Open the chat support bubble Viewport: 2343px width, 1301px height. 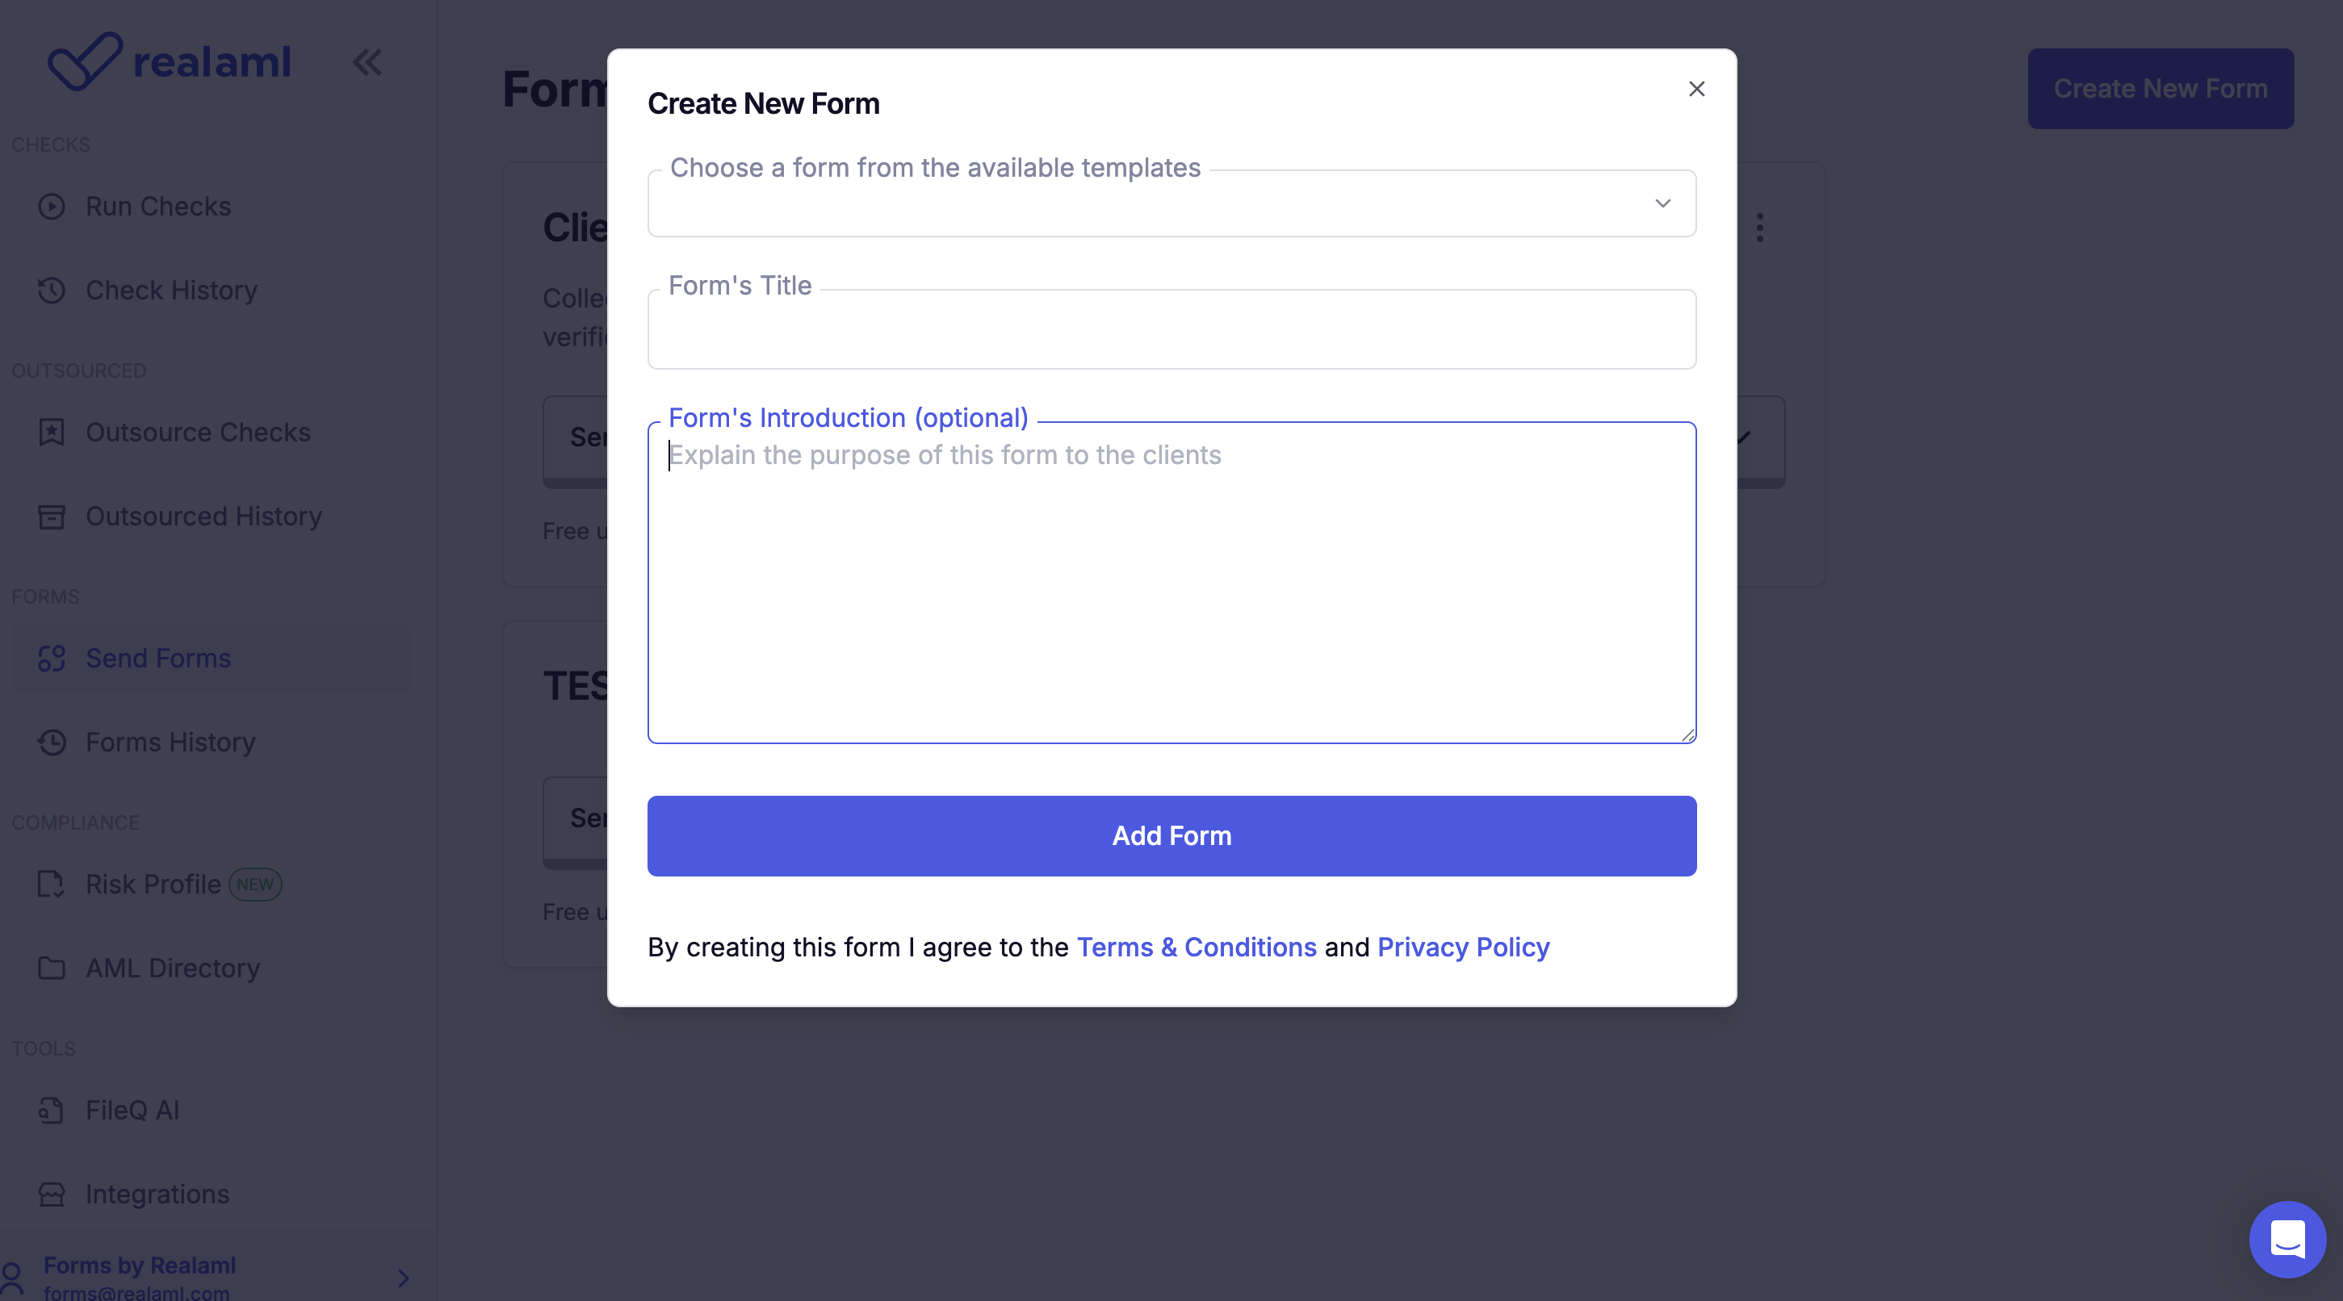tap(2286, 1238)
